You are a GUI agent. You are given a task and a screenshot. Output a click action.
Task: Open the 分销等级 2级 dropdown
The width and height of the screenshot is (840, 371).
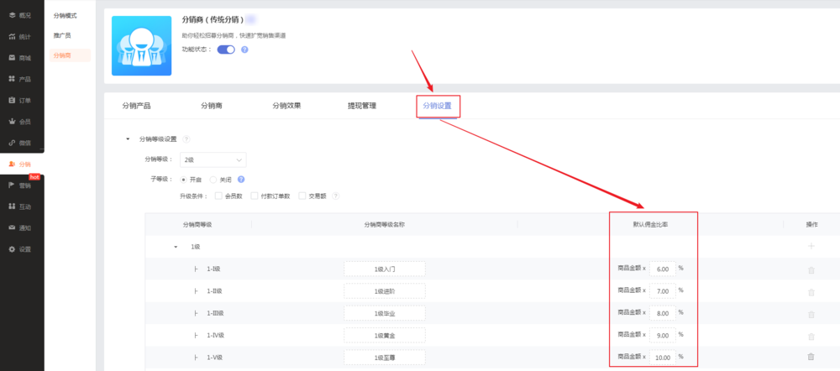[213, 159]
